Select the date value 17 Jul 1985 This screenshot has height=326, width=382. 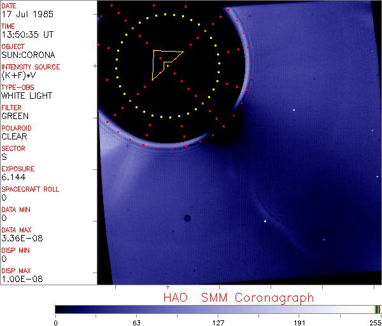point(23,14)
